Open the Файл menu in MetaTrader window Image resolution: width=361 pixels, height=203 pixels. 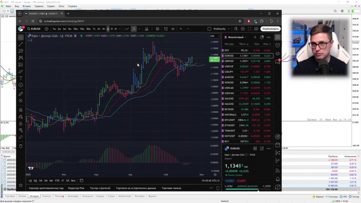coord(8,6)
